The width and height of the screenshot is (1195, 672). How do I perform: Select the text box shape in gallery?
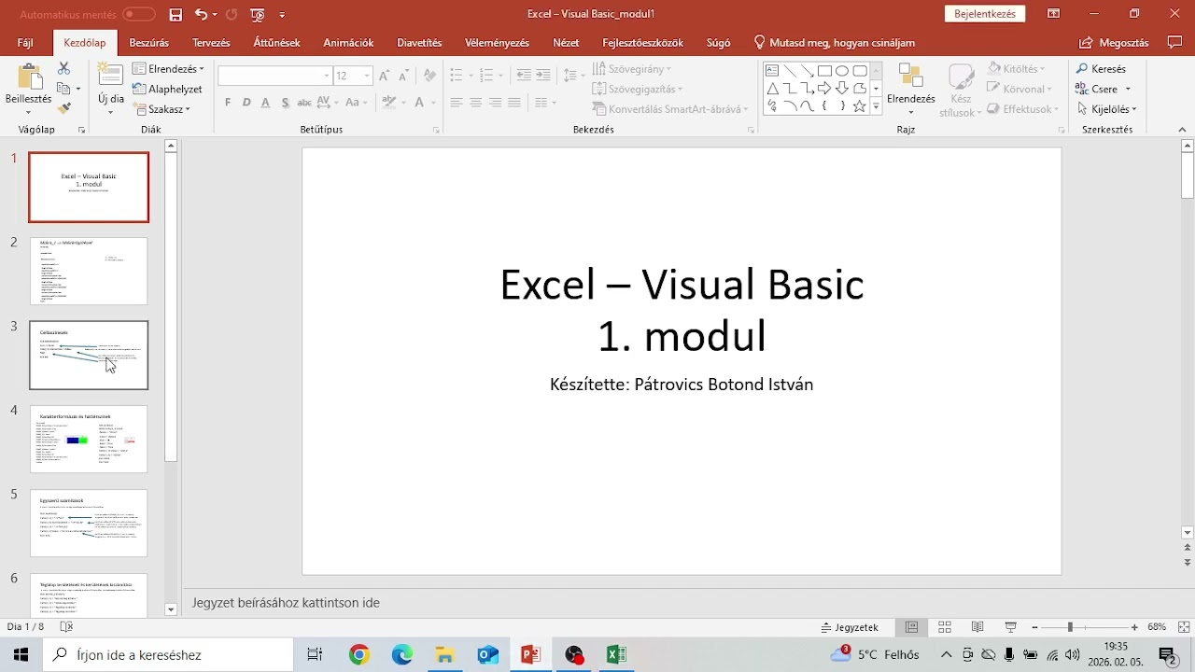tap(772, 71)
